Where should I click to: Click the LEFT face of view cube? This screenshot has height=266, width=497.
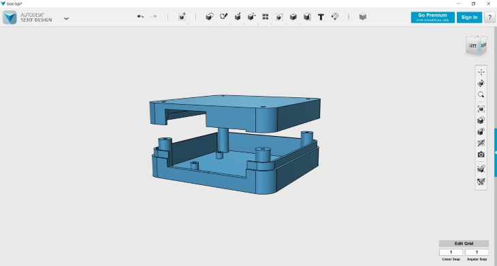pyautogui.click(x=472, y=46)
